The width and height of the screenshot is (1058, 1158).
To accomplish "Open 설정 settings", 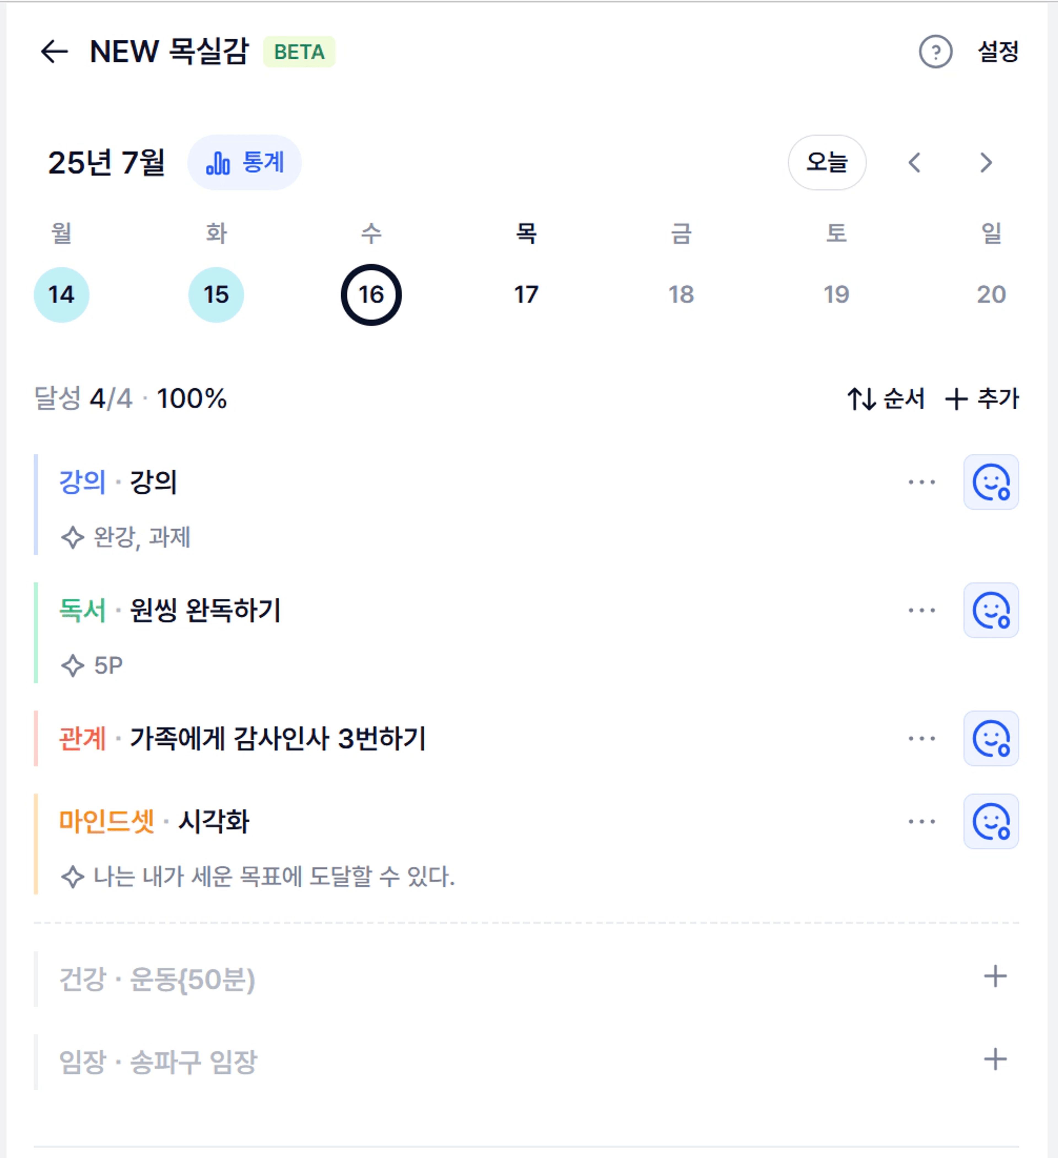I will 998,52.
